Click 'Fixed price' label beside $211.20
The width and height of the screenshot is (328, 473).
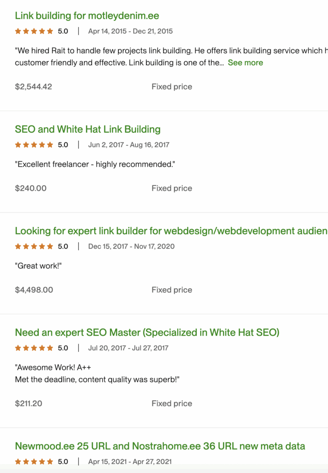click(x=172, y=403)
